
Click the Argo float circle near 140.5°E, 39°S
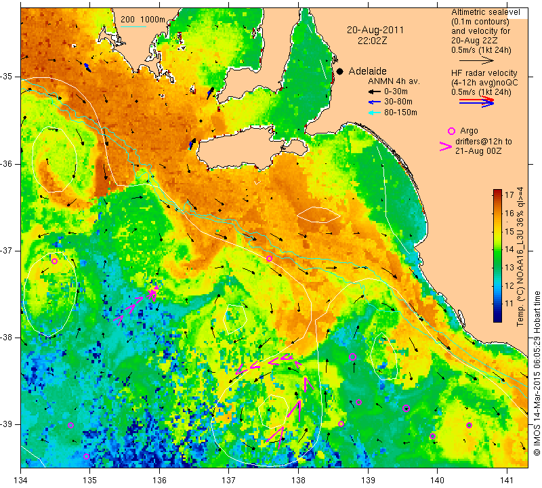(x=469, y=426)
